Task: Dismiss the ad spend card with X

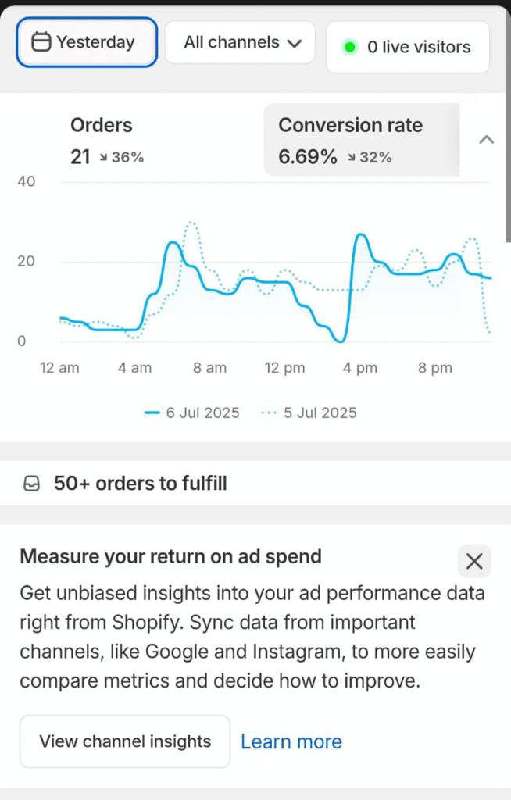Action: tap(474, 561)
